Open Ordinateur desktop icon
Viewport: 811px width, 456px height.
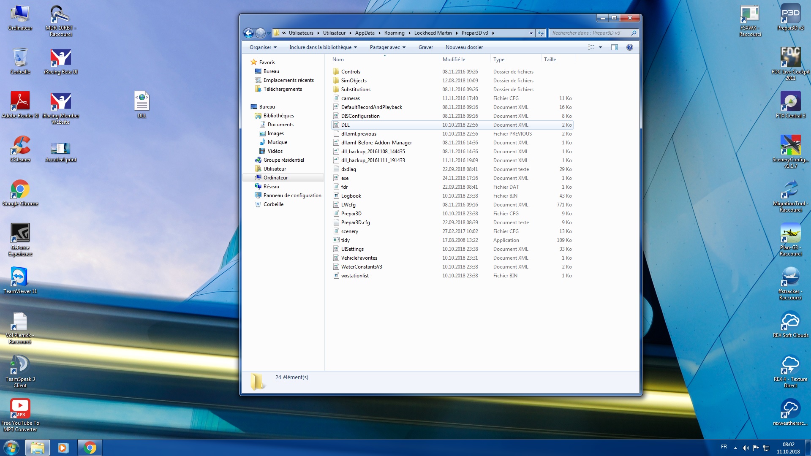(x=20, y=18)
